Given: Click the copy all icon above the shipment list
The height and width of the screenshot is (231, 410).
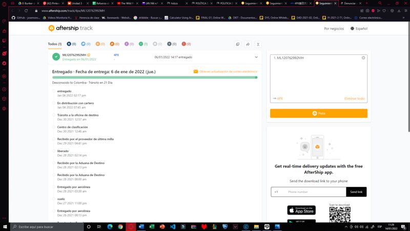Looking at the screenshot, I should 237,44.
